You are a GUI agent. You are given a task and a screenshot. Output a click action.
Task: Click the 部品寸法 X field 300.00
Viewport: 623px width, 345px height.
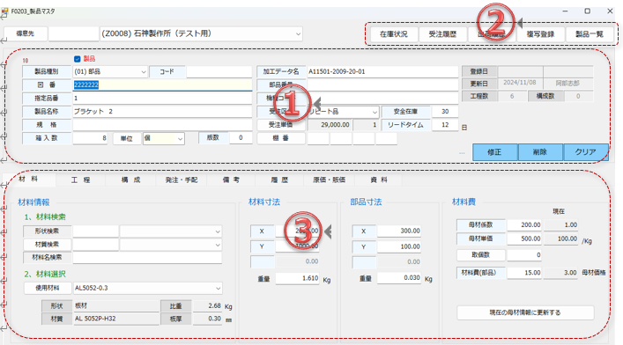pyautogui.click(x=399, y=231)
